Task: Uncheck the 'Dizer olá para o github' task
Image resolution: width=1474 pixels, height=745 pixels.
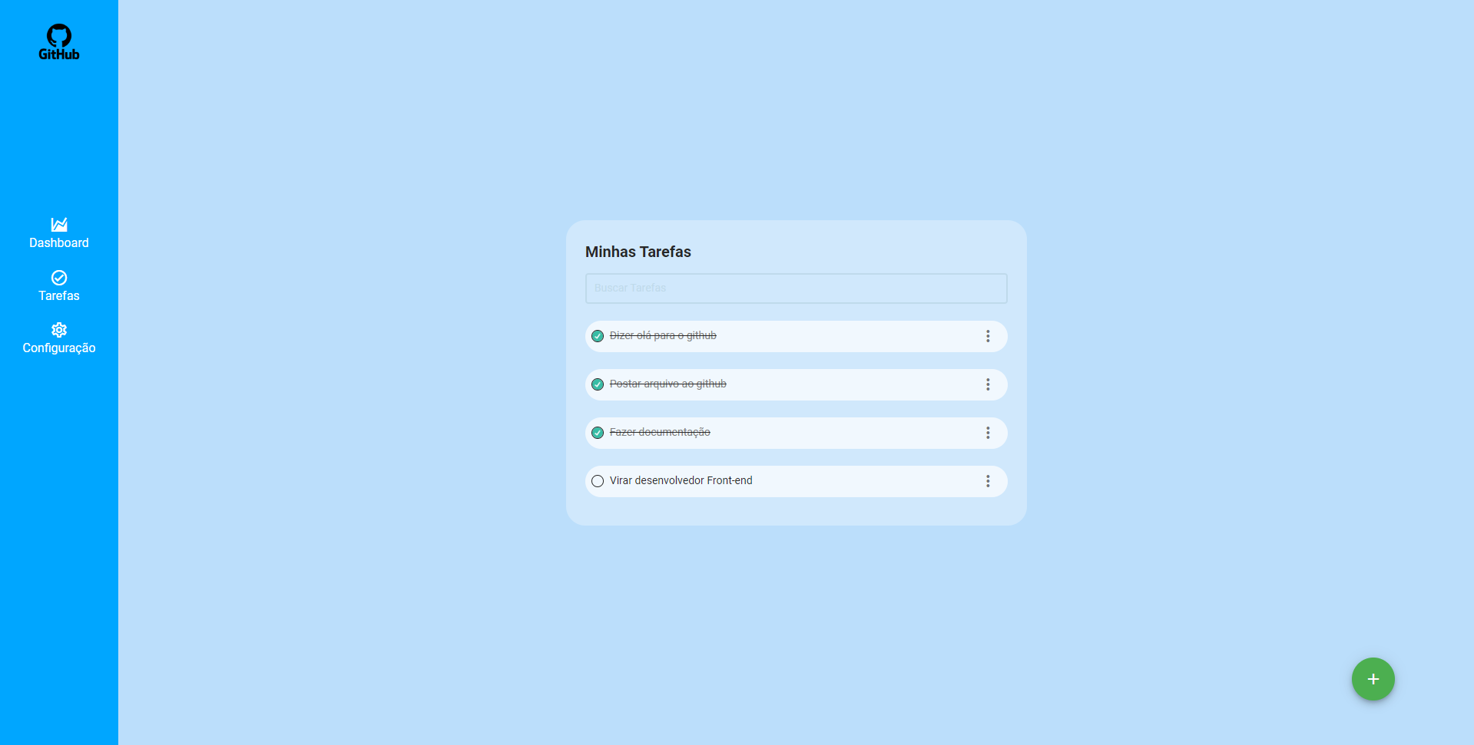Action: 598,336
